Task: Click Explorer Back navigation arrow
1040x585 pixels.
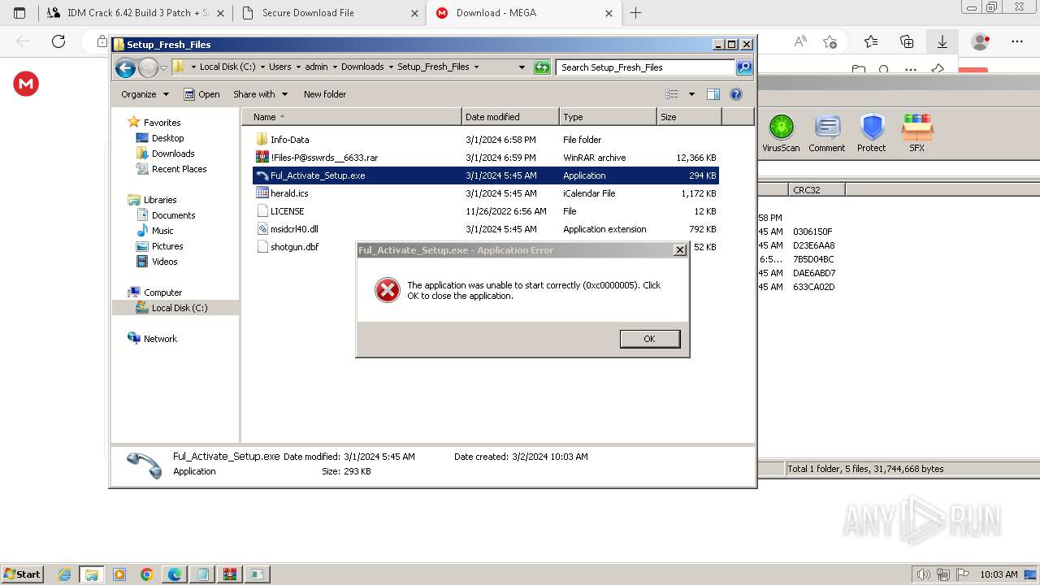Action: point(125,67)
